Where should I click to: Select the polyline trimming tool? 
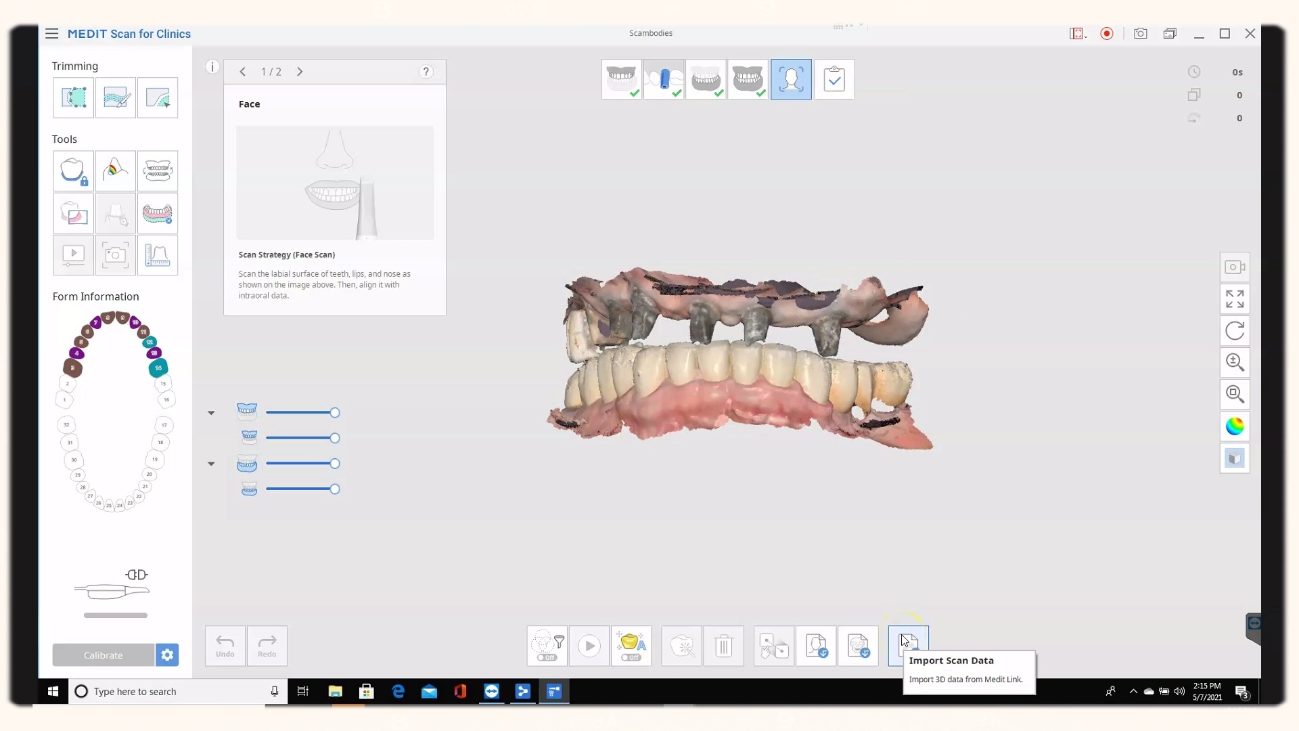point(74,97)
